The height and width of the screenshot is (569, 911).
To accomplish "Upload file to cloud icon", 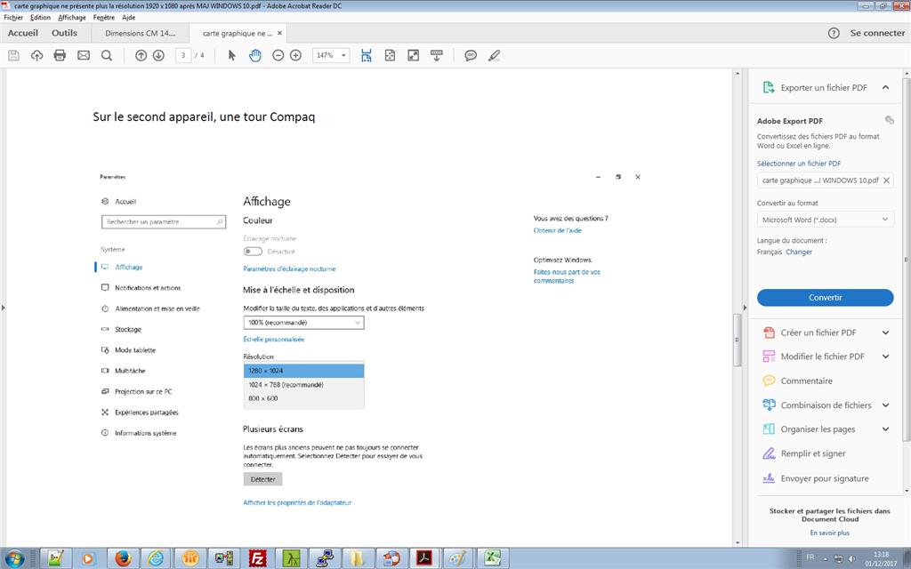I will pyautogui.click(x=37, y=56).
